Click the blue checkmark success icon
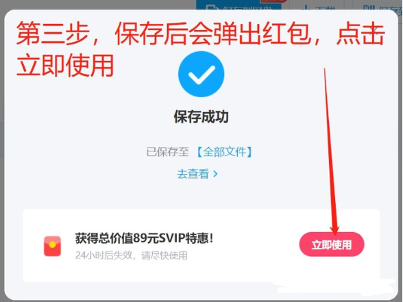403x302 pixels. [x=201, y=74]
